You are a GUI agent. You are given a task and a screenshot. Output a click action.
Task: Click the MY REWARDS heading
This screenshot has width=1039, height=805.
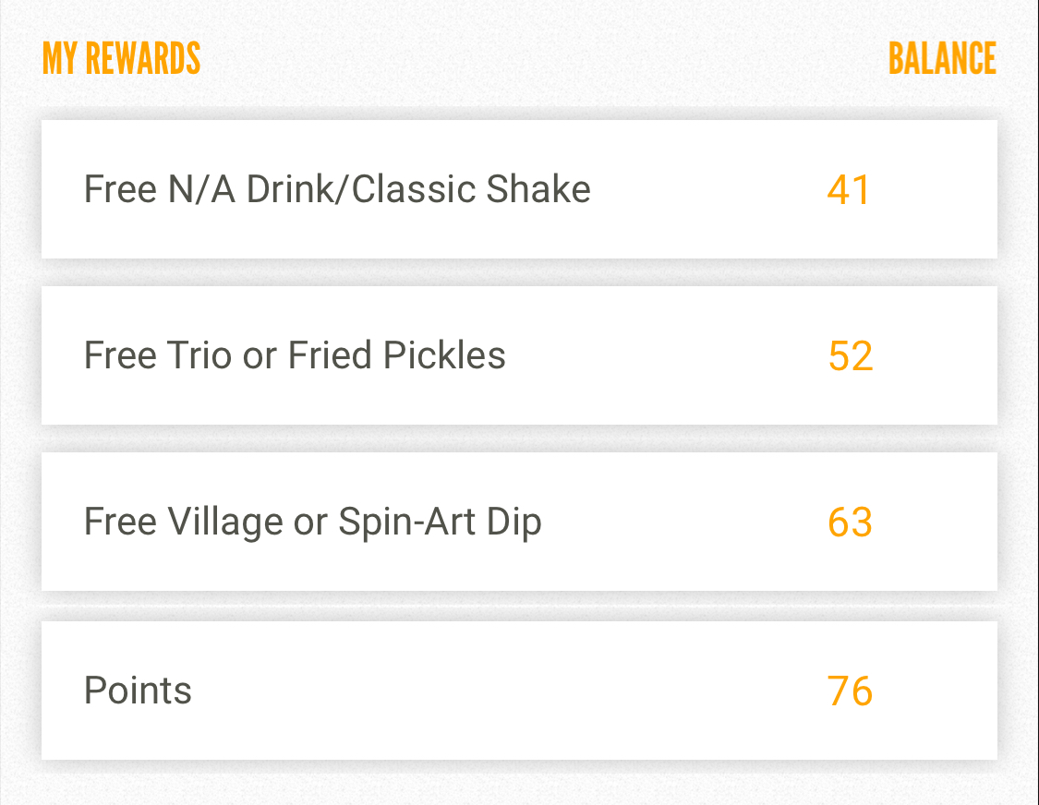pyautogui.click(x=121, y=59)
